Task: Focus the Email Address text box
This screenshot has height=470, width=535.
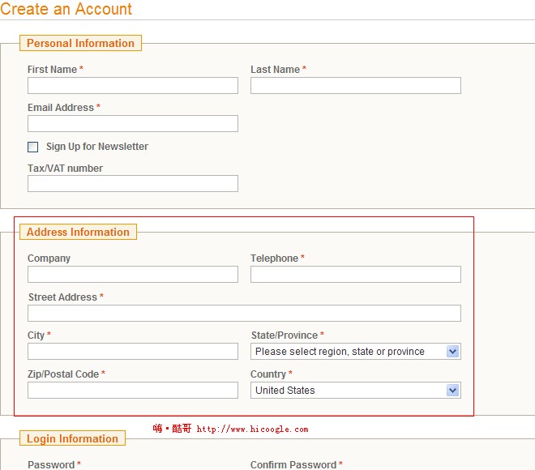Action: pyautogui.click(x=133, y=124)
